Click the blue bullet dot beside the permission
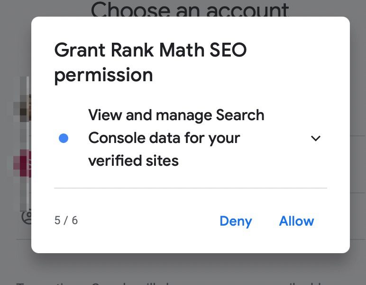 (x=64, y=138)
